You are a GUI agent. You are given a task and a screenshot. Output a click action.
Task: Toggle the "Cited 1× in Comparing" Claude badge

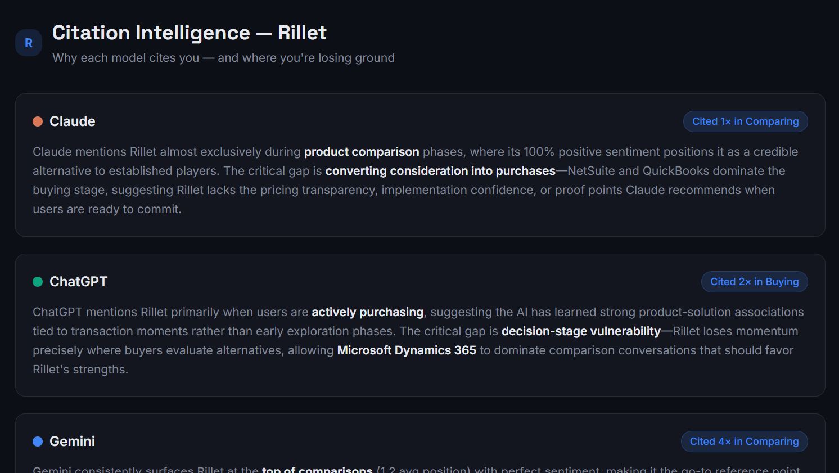(745, 121)
